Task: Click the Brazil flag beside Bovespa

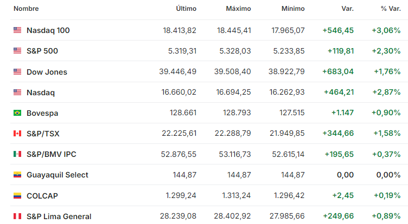Action: click(x=17, y=113)
